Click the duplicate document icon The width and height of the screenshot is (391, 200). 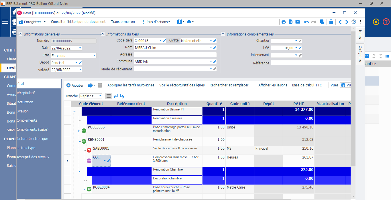(x=322, y=22)
